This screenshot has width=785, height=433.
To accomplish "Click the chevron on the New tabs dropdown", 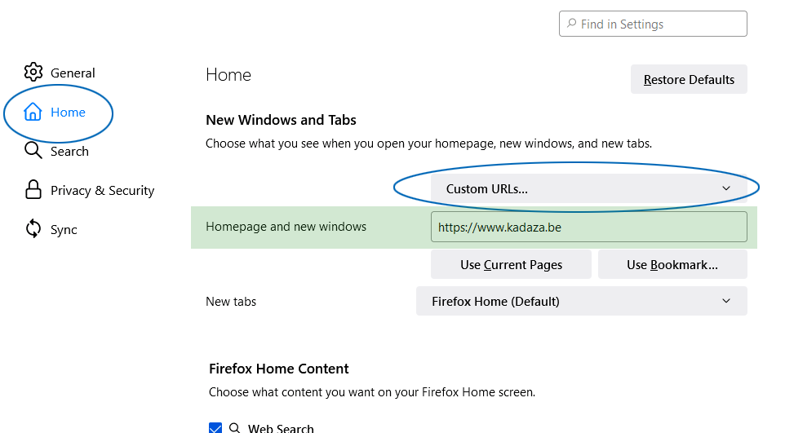I will pyautogui.click(x=726, y=301).
